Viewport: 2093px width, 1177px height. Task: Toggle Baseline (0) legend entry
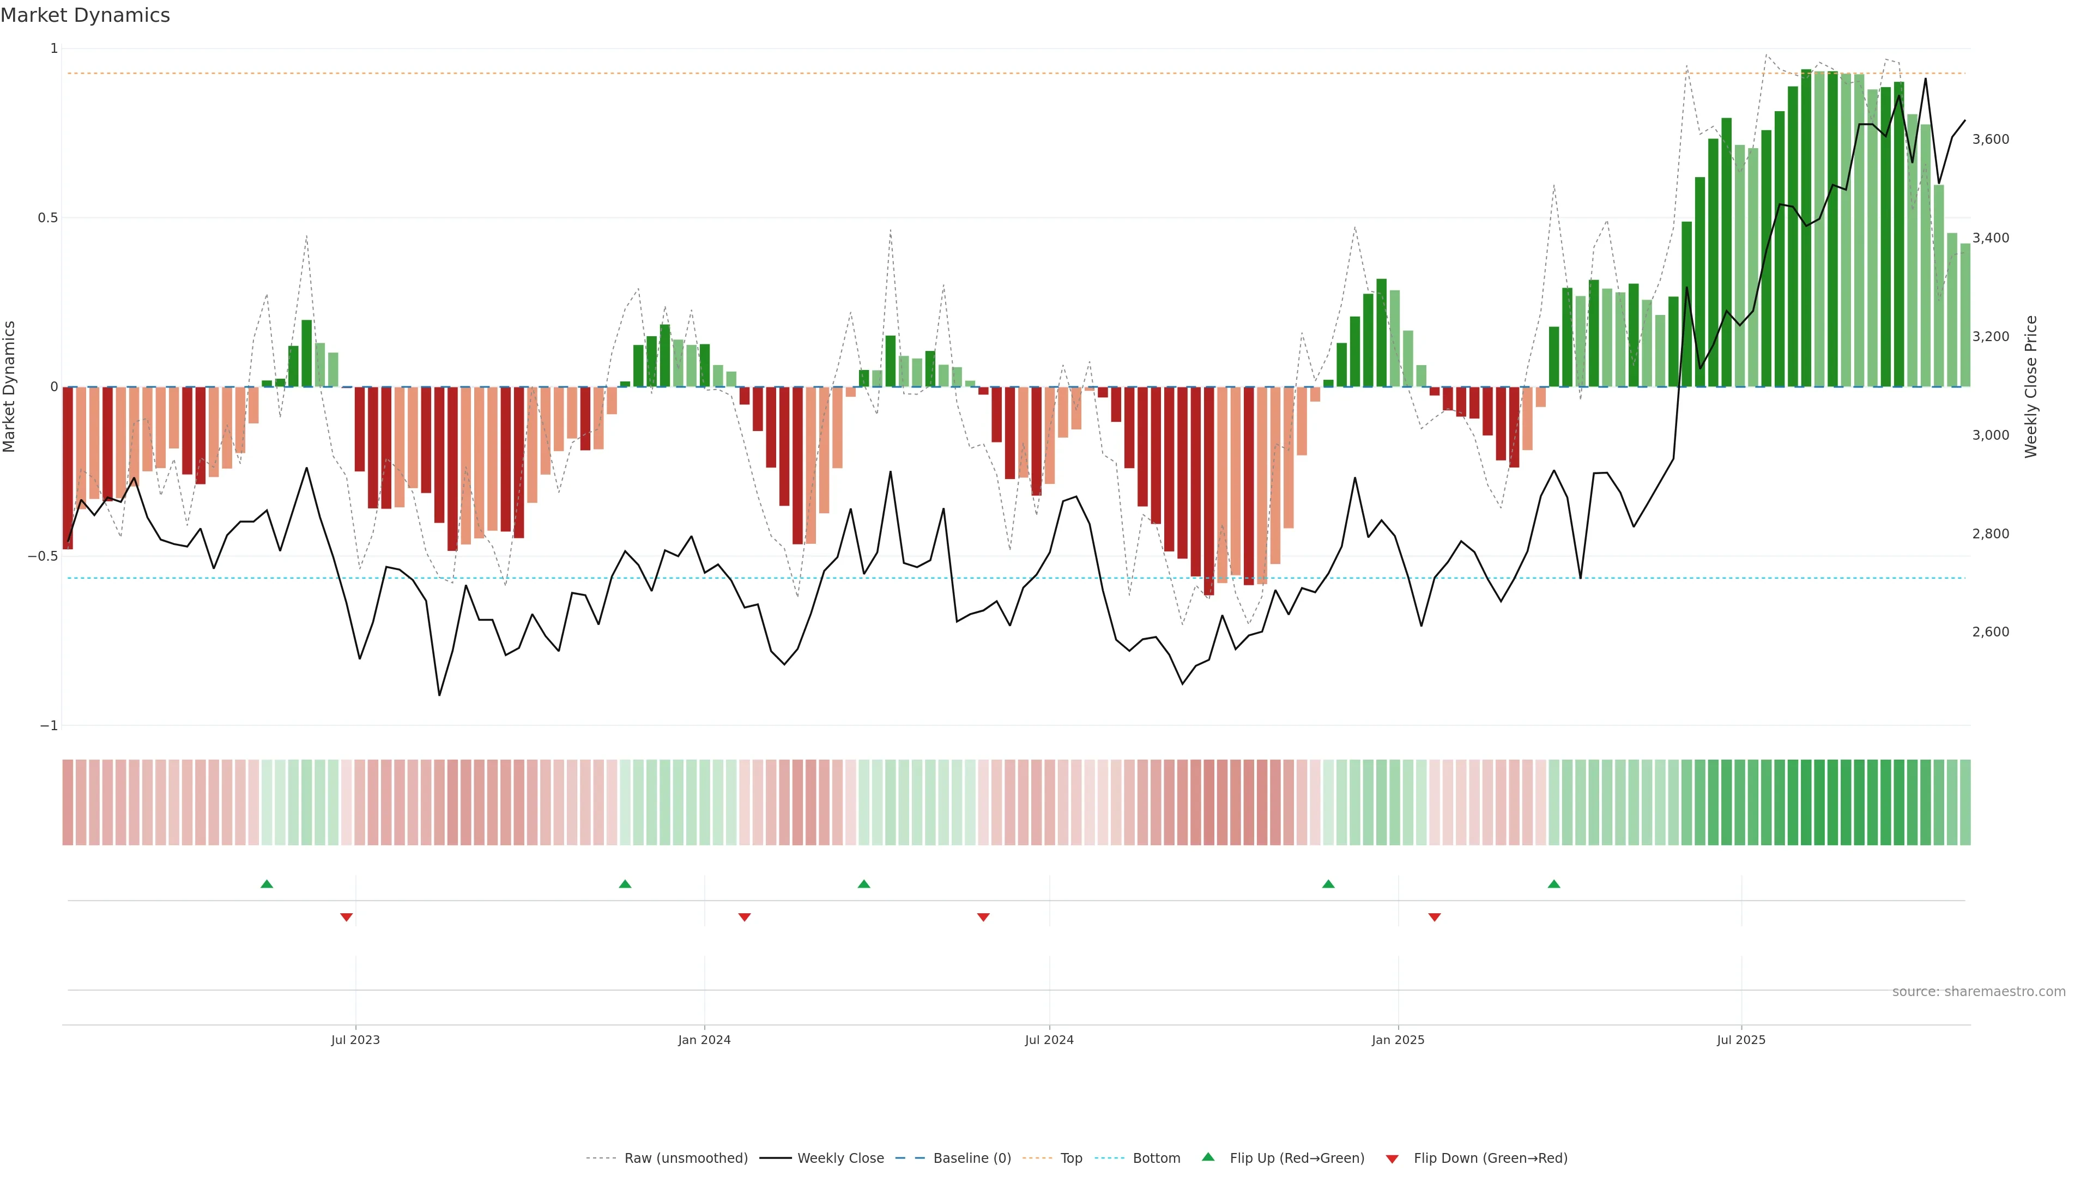click(972, 1158)
